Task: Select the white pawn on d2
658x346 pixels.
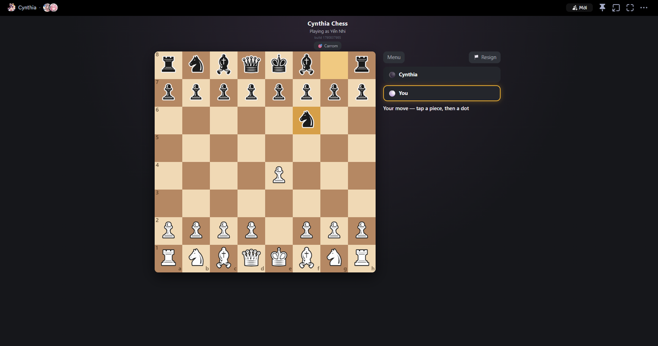Action: pyautogui.click(x=251, y=230)
